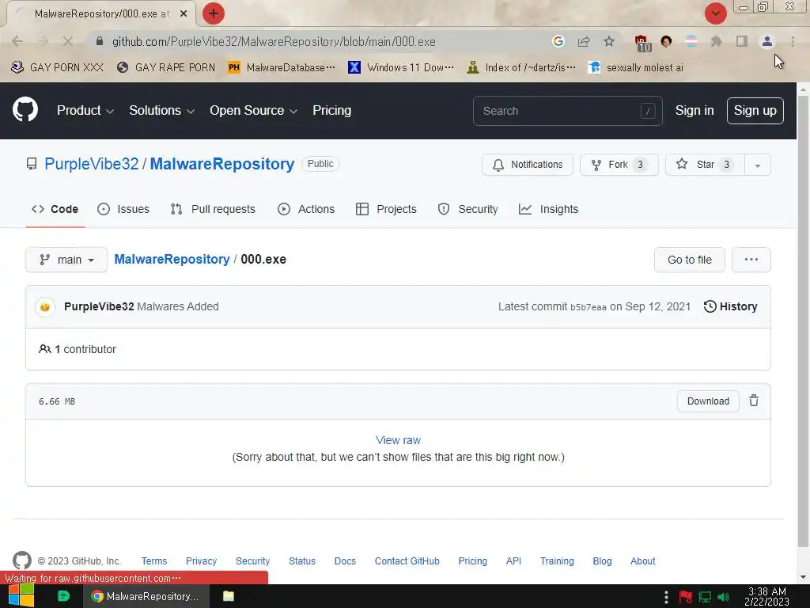810x608 pixels.
Task: Open the Malwares Added commit message
Action: click(178, 306)
